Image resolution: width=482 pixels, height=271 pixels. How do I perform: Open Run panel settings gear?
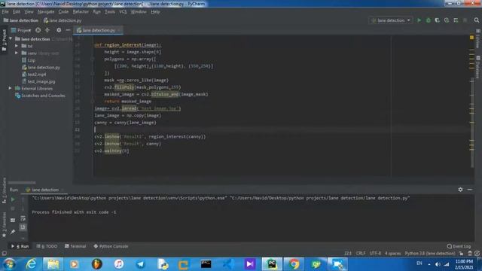[460, 190]
